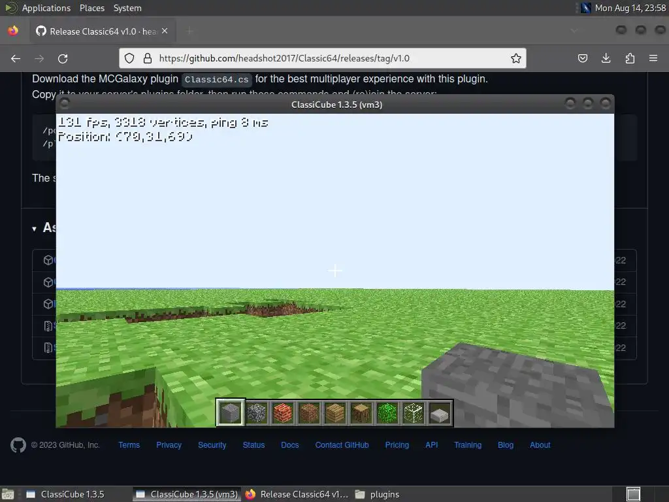Screen dimensions: 669x502
Task: Open the Firefox downloads panel
Action: [x=606, y=58]
